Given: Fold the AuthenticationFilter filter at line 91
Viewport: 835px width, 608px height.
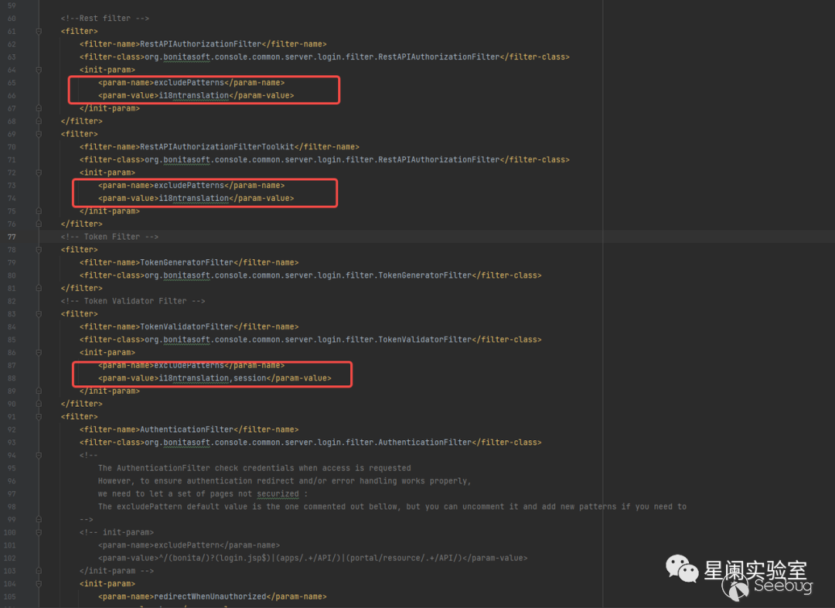Looking at the screenshot, I should pyautogui.click(x=39, y=417).
